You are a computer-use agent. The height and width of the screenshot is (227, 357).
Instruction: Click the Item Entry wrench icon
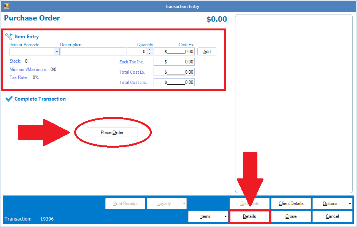[9, 37]
